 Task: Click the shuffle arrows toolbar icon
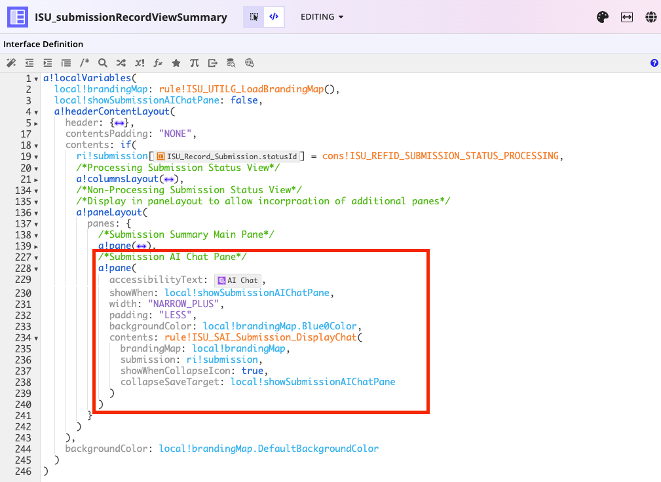pos(121,63)
